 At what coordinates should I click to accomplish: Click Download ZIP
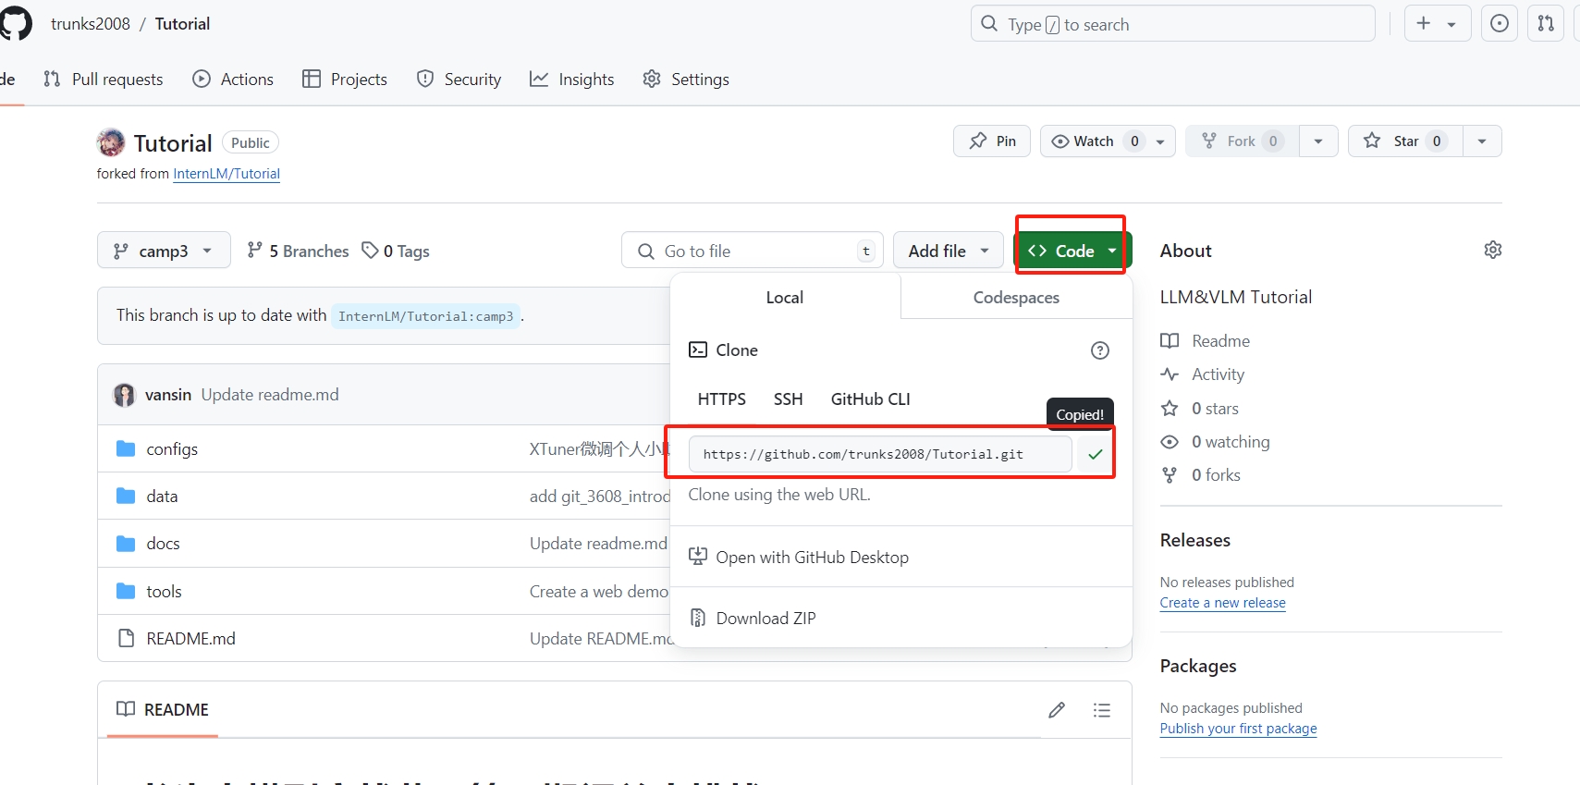[x=753, y=619]
